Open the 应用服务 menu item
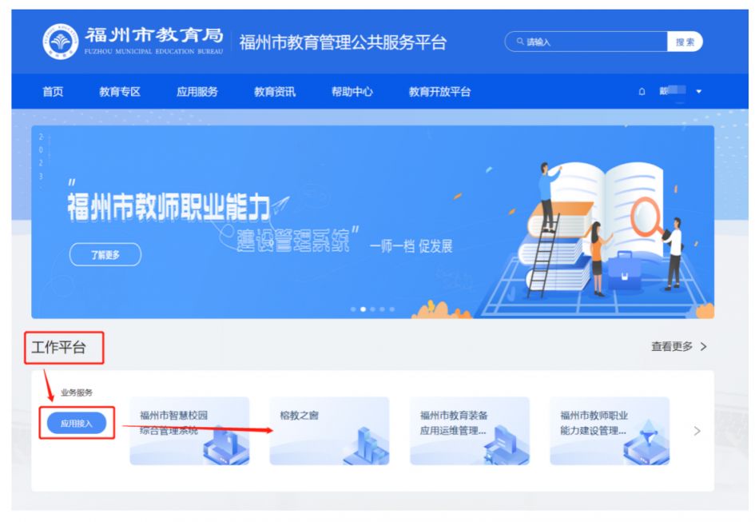Image resolution: width=755 pixels, height=522 pixels. pyautogui.click(x=197, y=92)
